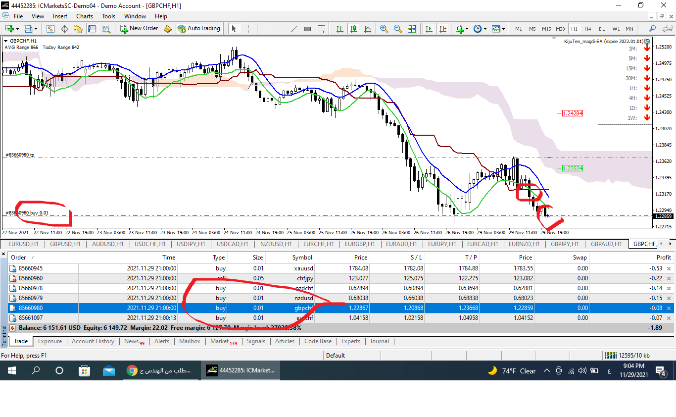Click the MetaEditor book icon
Image resolution: width=676 pixels, height=417 pixels.
pyautogui.click(x=168, y=29)
